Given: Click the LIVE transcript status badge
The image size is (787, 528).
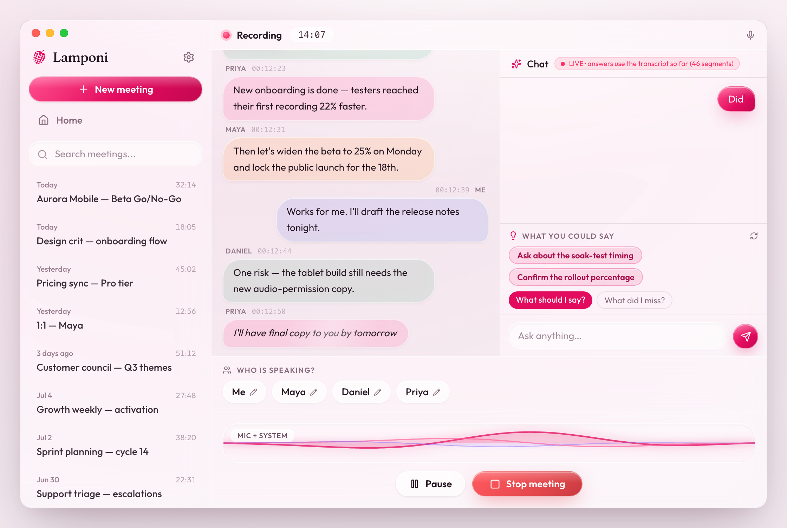Looking at the screenshot, I should [x=647, y=64].
